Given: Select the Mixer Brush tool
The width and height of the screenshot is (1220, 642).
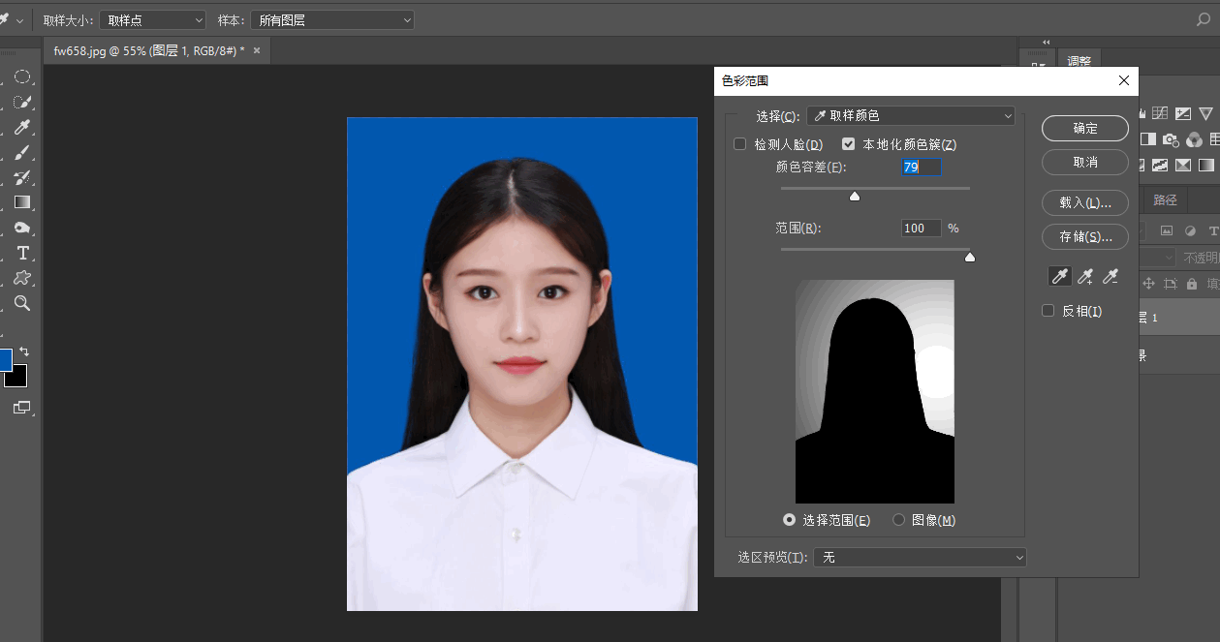Looking at the screenshot, I should (22, 177).
